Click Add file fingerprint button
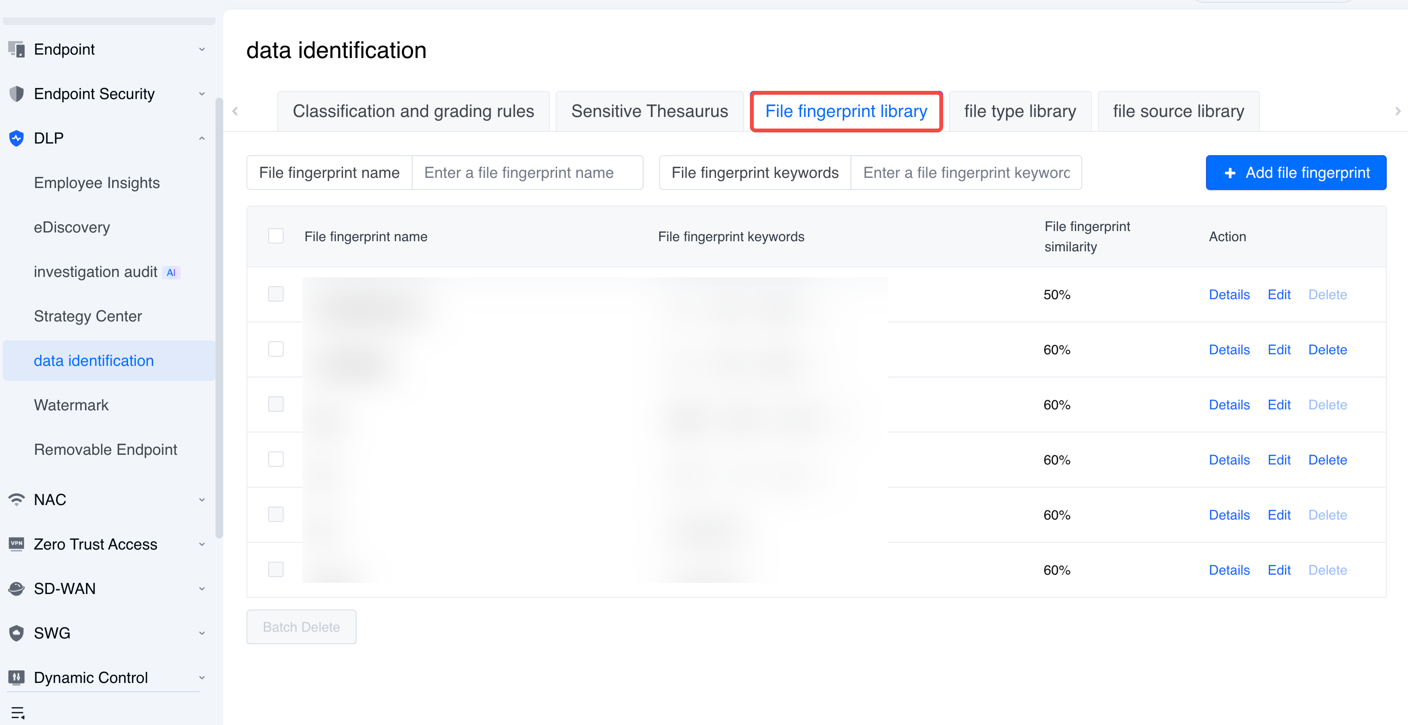Screen dimensions: 1408x725 [x=1295, y=173]
